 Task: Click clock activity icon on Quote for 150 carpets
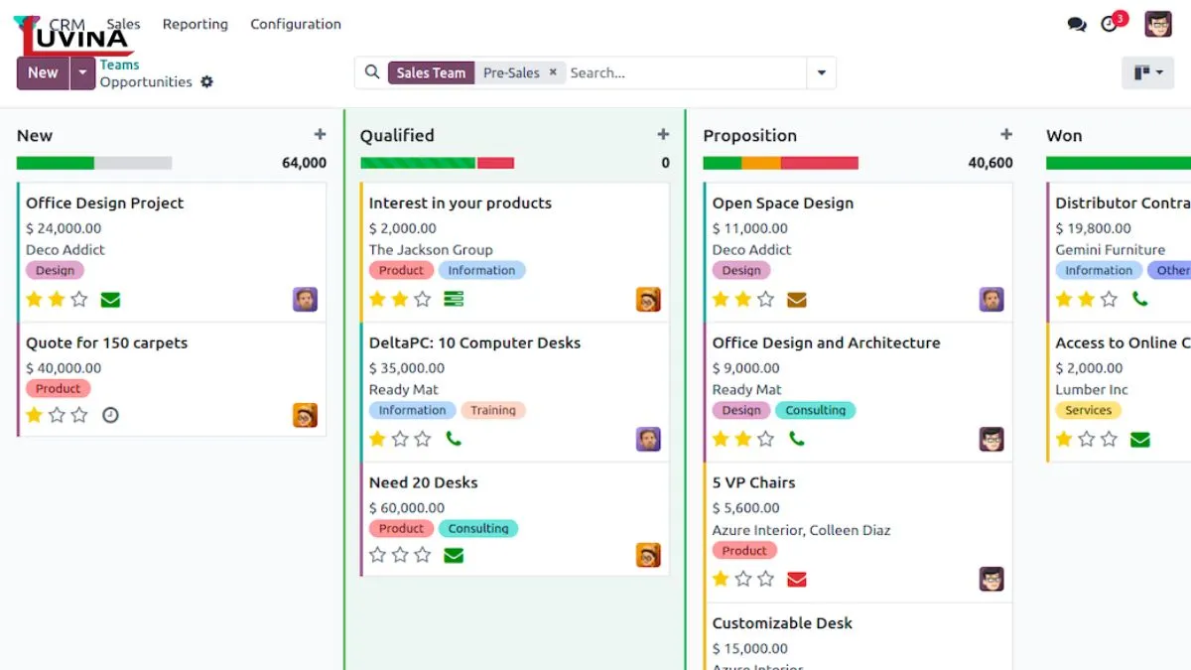pos(110,415)
